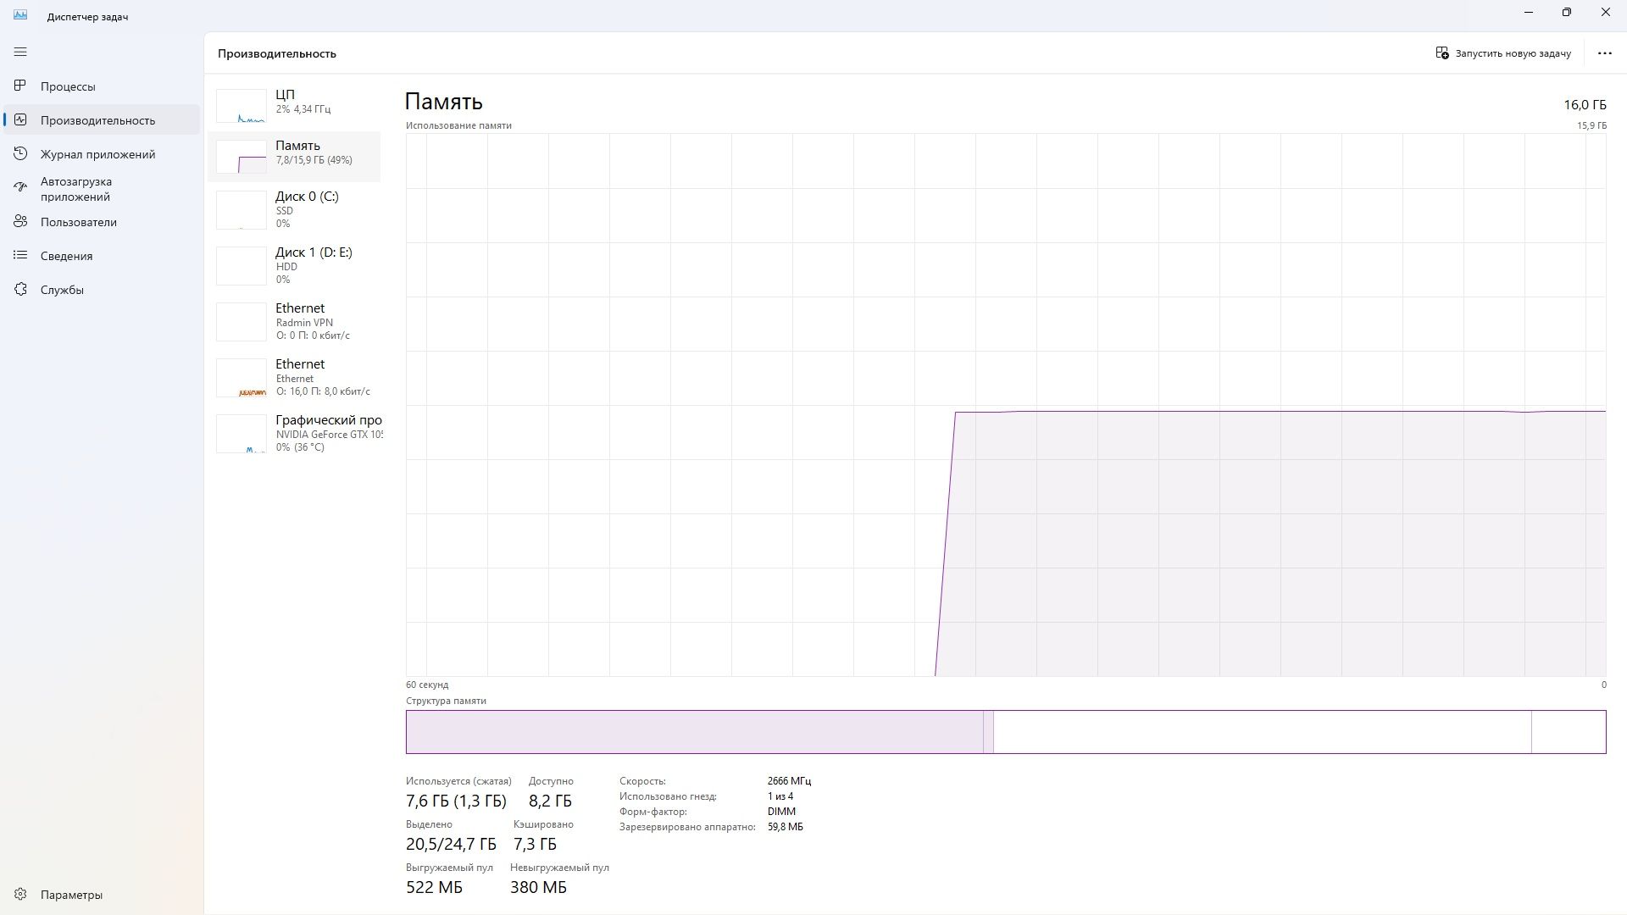This screenshot has height=915, width=1627.
Task: Click the Структура памяти label
Action: [x=446, y=701]
